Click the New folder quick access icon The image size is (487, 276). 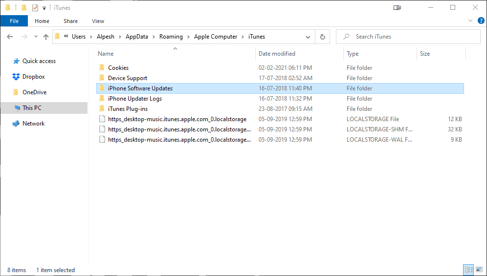point(24,8)
